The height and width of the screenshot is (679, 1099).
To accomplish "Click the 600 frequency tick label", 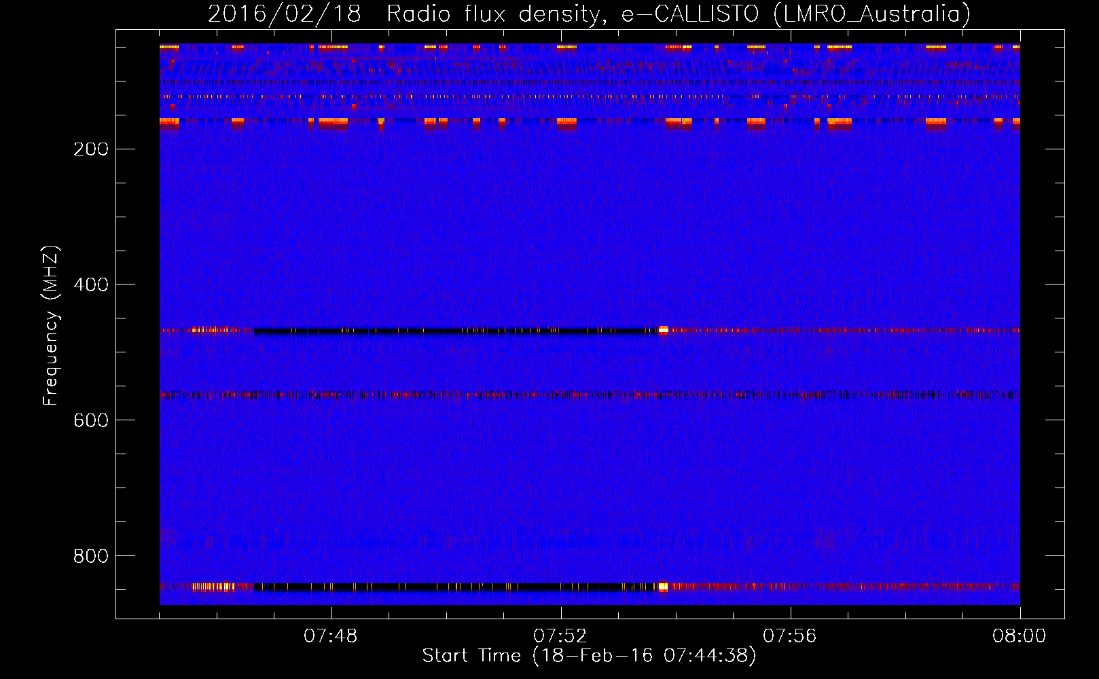I will pyautogui.click(x=91, y=420).
